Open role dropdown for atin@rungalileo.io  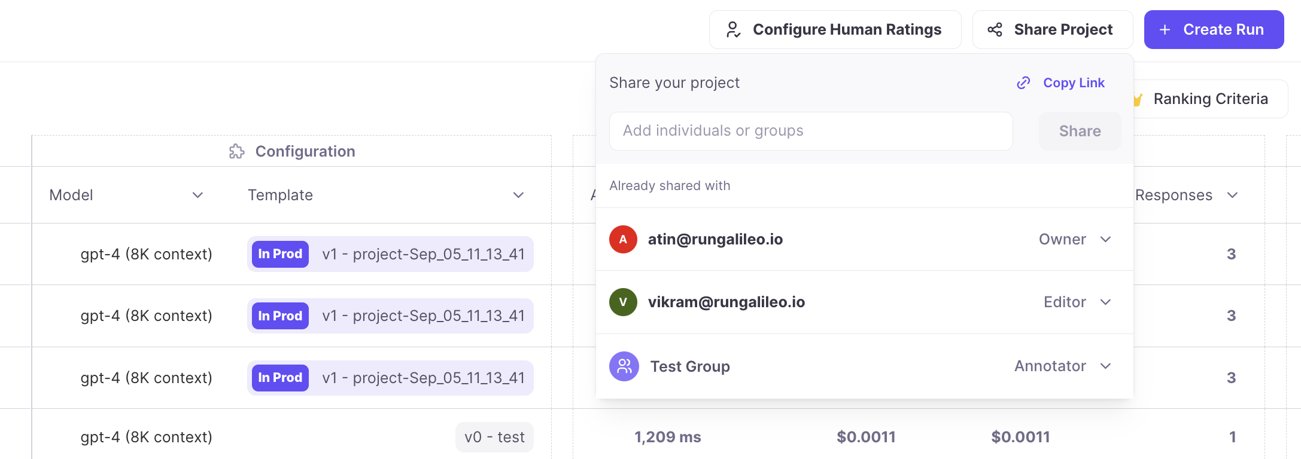(1075, 239)
